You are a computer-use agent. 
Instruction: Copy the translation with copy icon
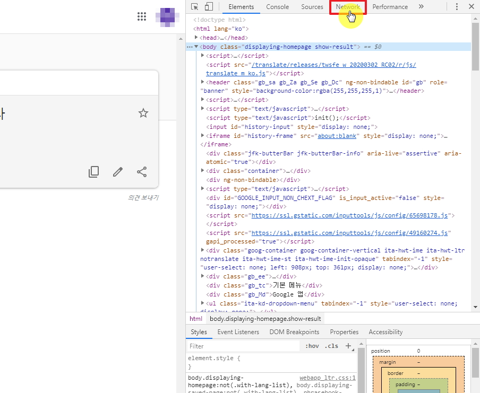click(93, 172)
